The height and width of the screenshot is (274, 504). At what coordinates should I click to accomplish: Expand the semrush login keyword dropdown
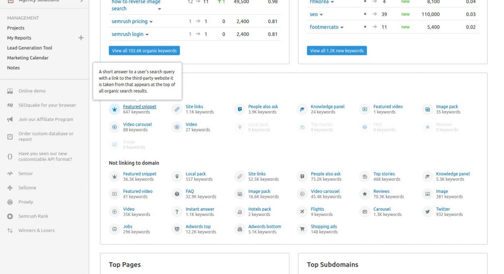pyautogui.click(x=147, y=35)
